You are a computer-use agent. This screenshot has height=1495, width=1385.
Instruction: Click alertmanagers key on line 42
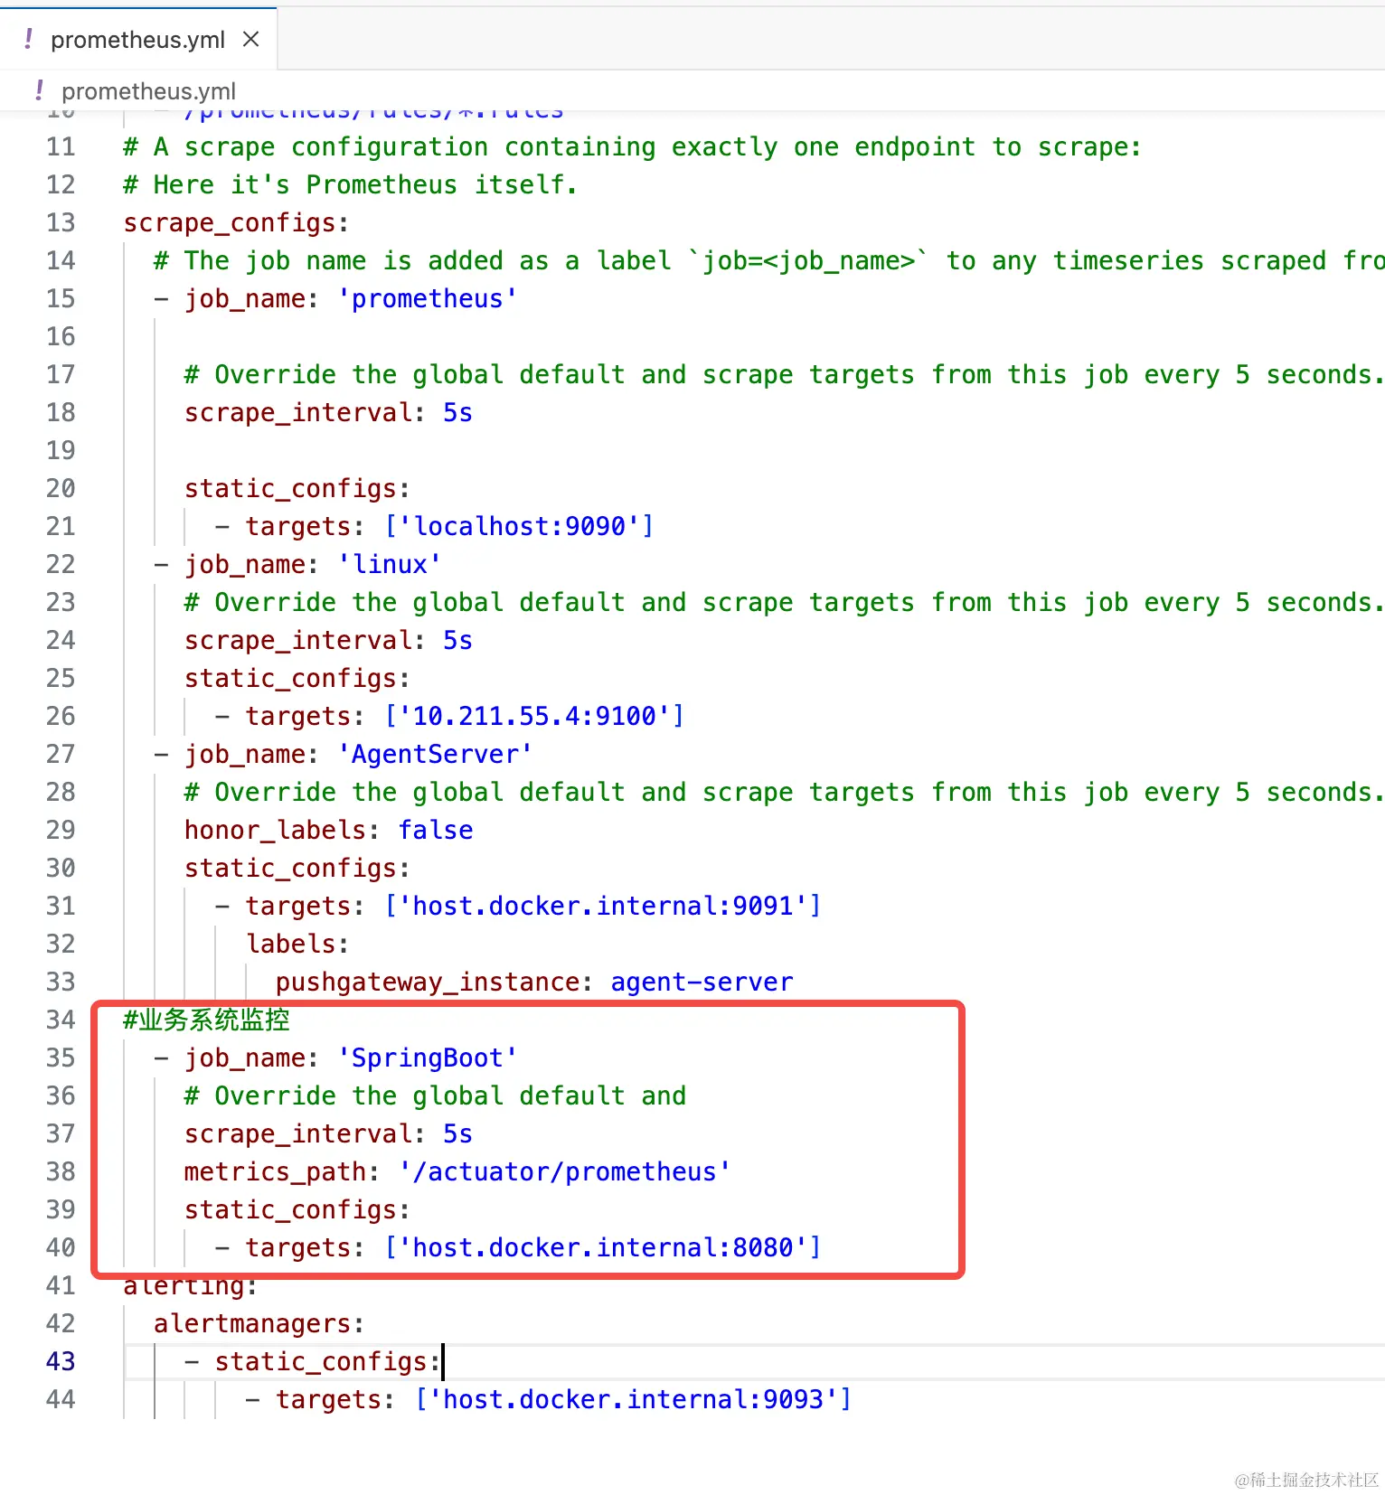pos(252,1323)
